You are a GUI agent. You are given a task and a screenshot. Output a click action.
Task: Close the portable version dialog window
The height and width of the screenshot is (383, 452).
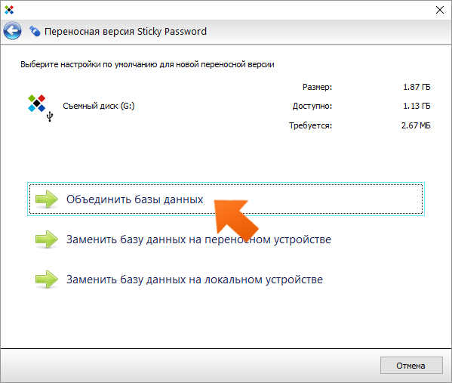[x=440, y=10]
